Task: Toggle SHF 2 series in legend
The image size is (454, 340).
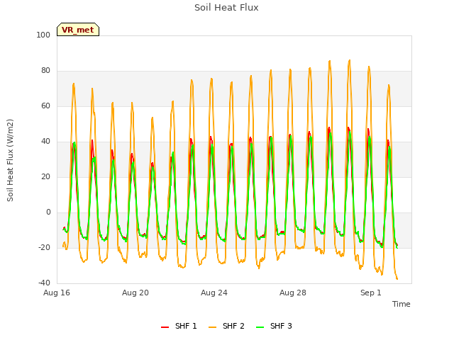Action: (x=226, y=326)
